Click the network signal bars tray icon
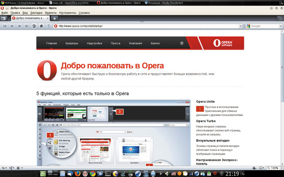 191,174
